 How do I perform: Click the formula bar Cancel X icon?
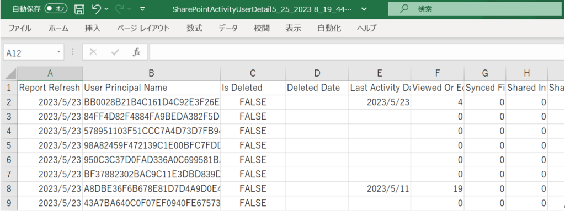point(93,52)
